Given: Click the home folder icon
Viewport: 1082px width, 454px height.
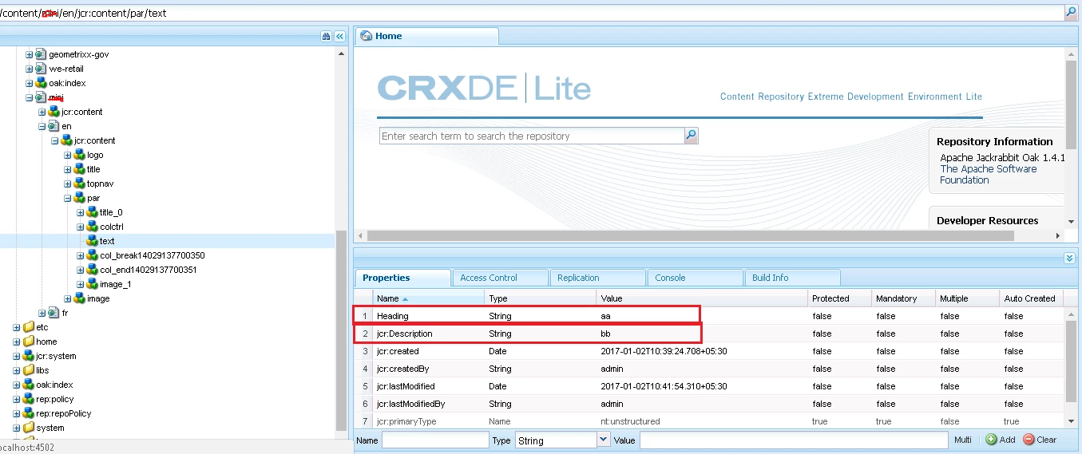Looking at the screenshot, I should (x=29, y=341).
